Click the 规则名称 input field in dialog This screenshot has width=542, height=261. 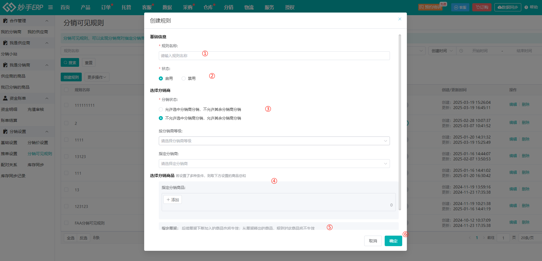pyautogui.click(x=274, y=56)
